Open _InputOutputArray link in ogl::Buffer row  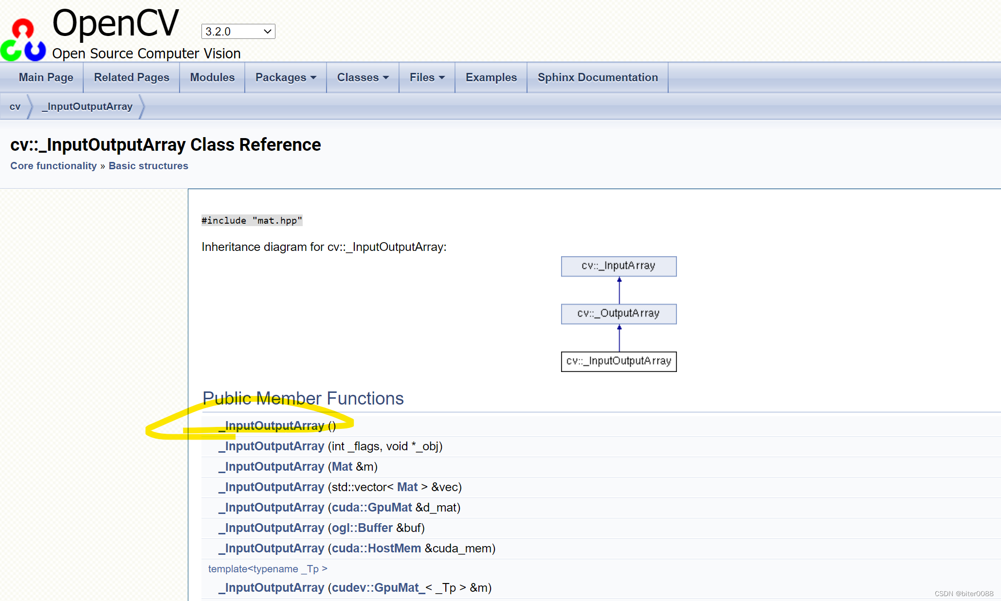pyautogui.click(x=271, y=528)
